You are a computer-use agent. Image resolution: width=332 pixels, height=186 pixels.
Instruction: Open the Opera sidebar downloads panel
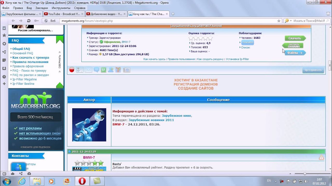(x=4, y=68)
